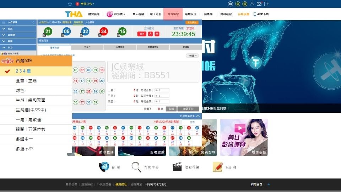This screenshot has width=341, height=192.
Task: Toggle lottery ball number 28
Action: pyautogui.click(x=88, y=91)
